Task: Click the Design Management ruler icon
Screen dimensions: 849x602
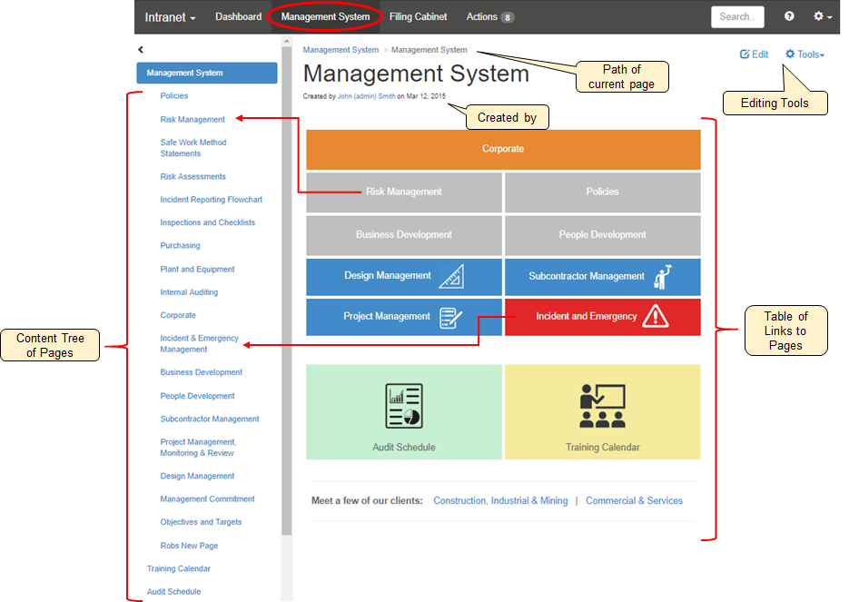Action: 451,276
